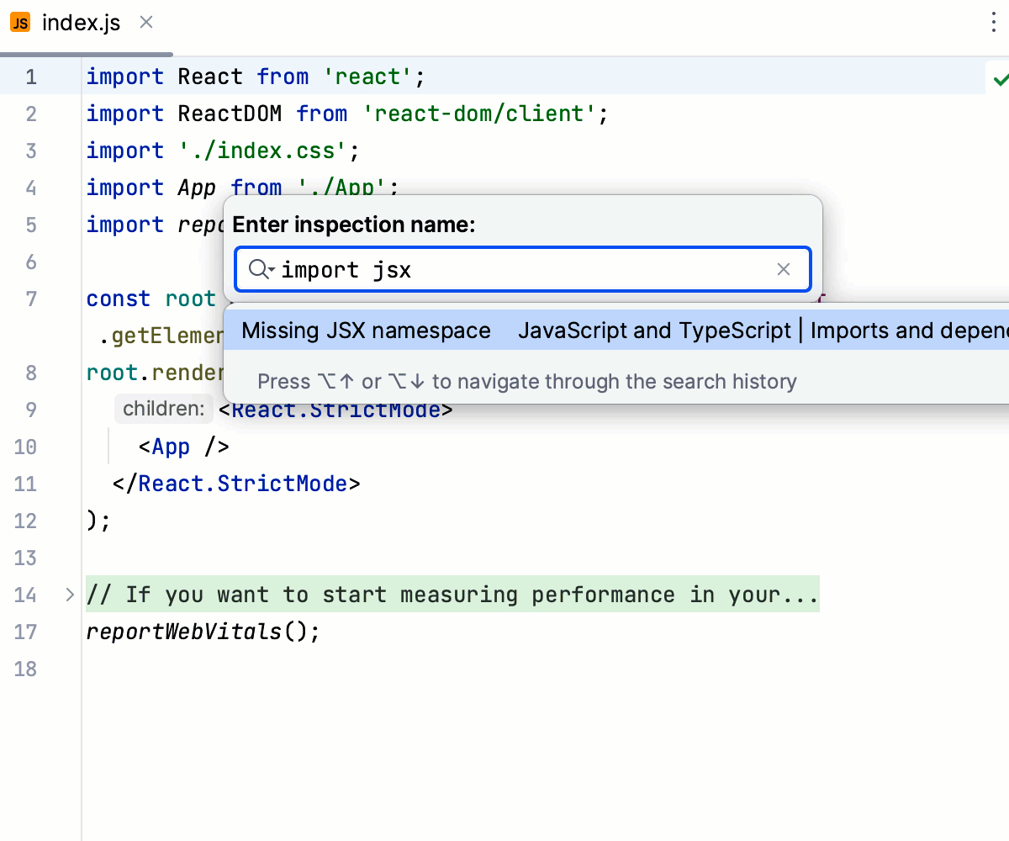Click line number 10 in the gutter
The height and width of the screenshot is (841, 1009).
[x=24, y=447]
